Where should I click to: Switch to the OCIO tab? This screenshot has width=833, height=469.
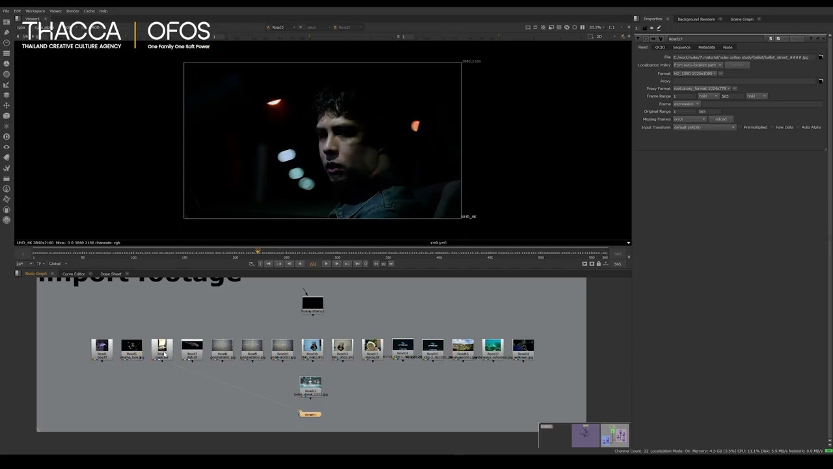(660, 48)
